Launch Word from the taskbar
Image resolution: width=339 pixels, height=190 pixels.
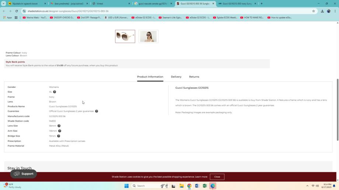(x=197, y=186)
